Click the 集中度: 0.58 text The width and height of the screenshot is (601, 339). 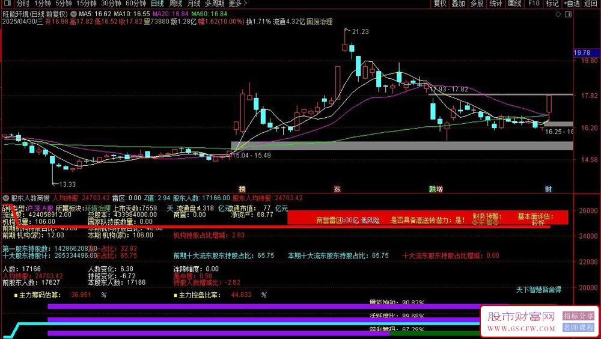click(x=193, y=276)
